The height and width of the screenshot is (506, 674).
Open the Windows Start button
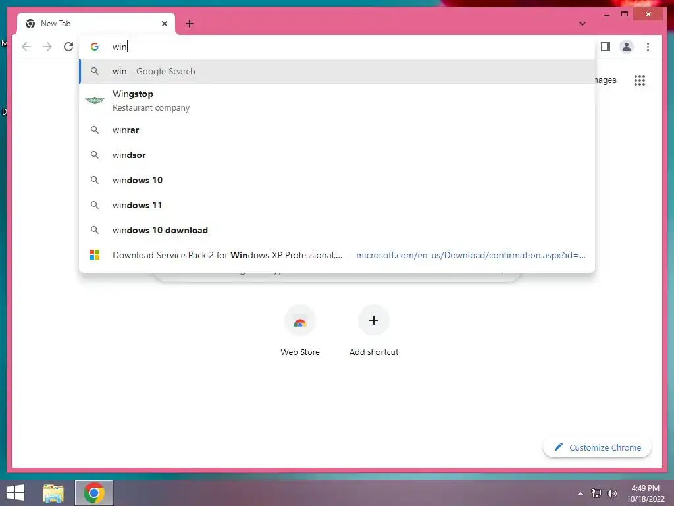[x=16, y=493]
